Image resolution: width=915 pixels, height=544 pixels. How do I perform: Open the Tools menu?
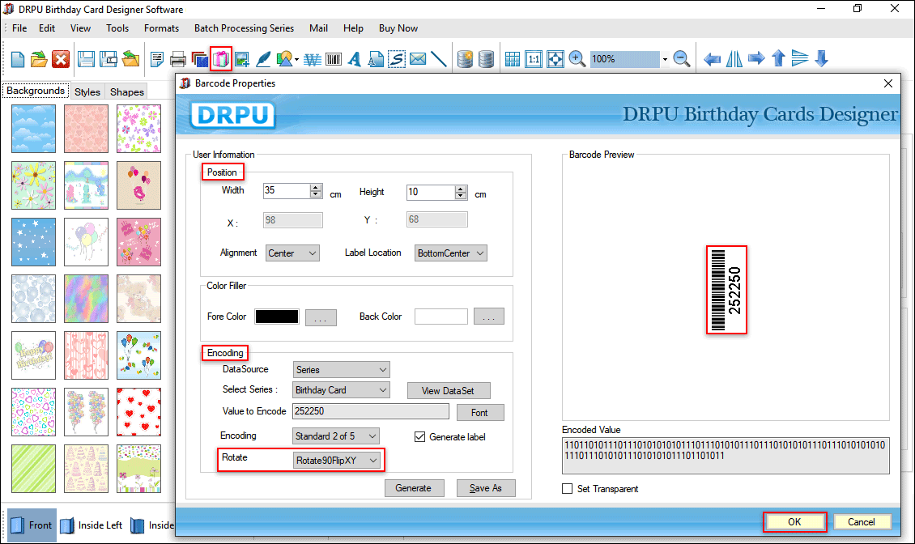coord(117,28)
